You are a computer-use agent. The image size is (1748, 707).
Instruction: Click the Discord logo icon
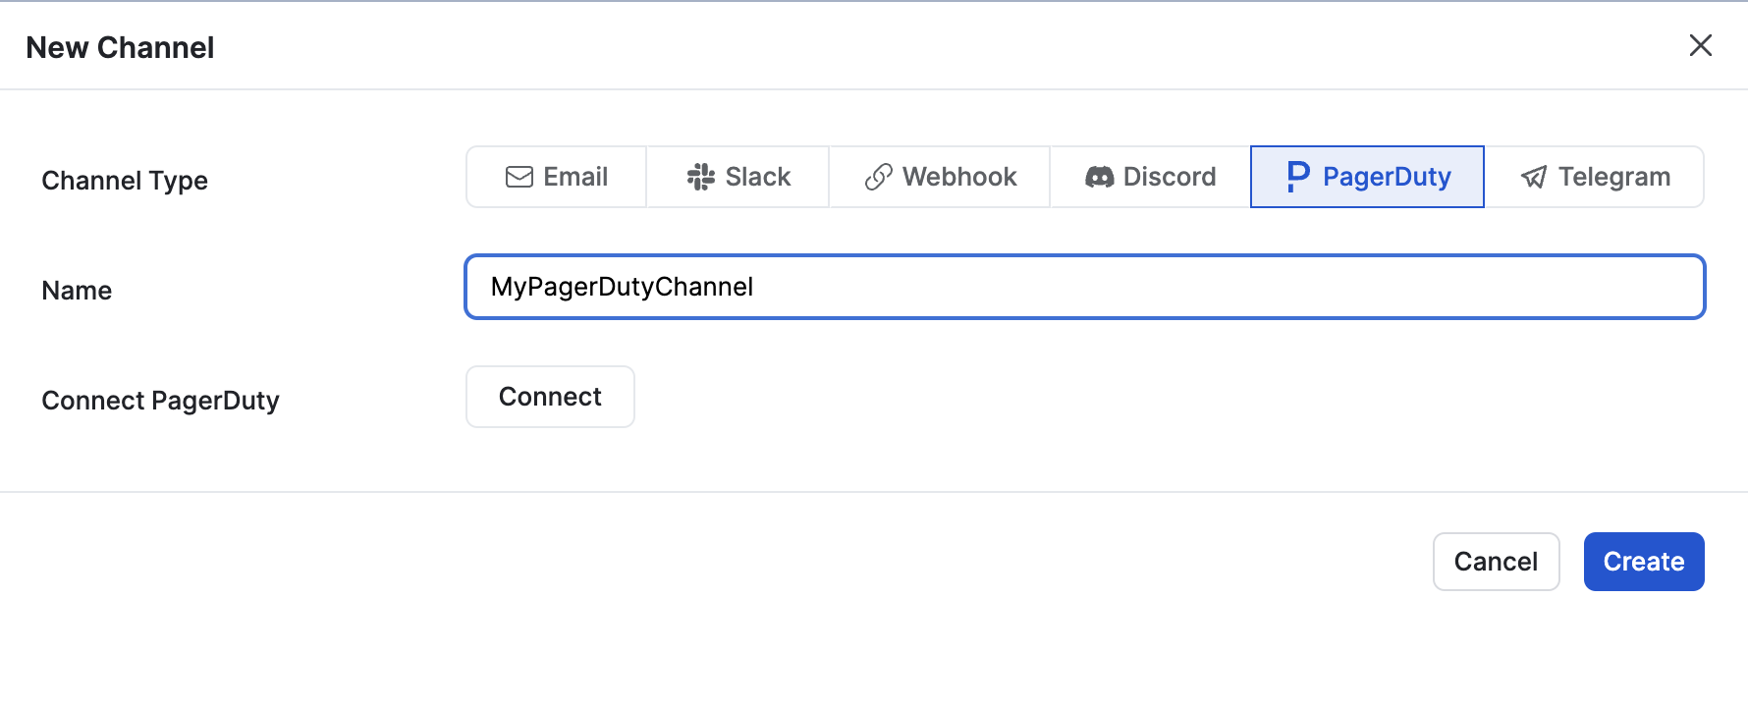[x=1099, y=177]
